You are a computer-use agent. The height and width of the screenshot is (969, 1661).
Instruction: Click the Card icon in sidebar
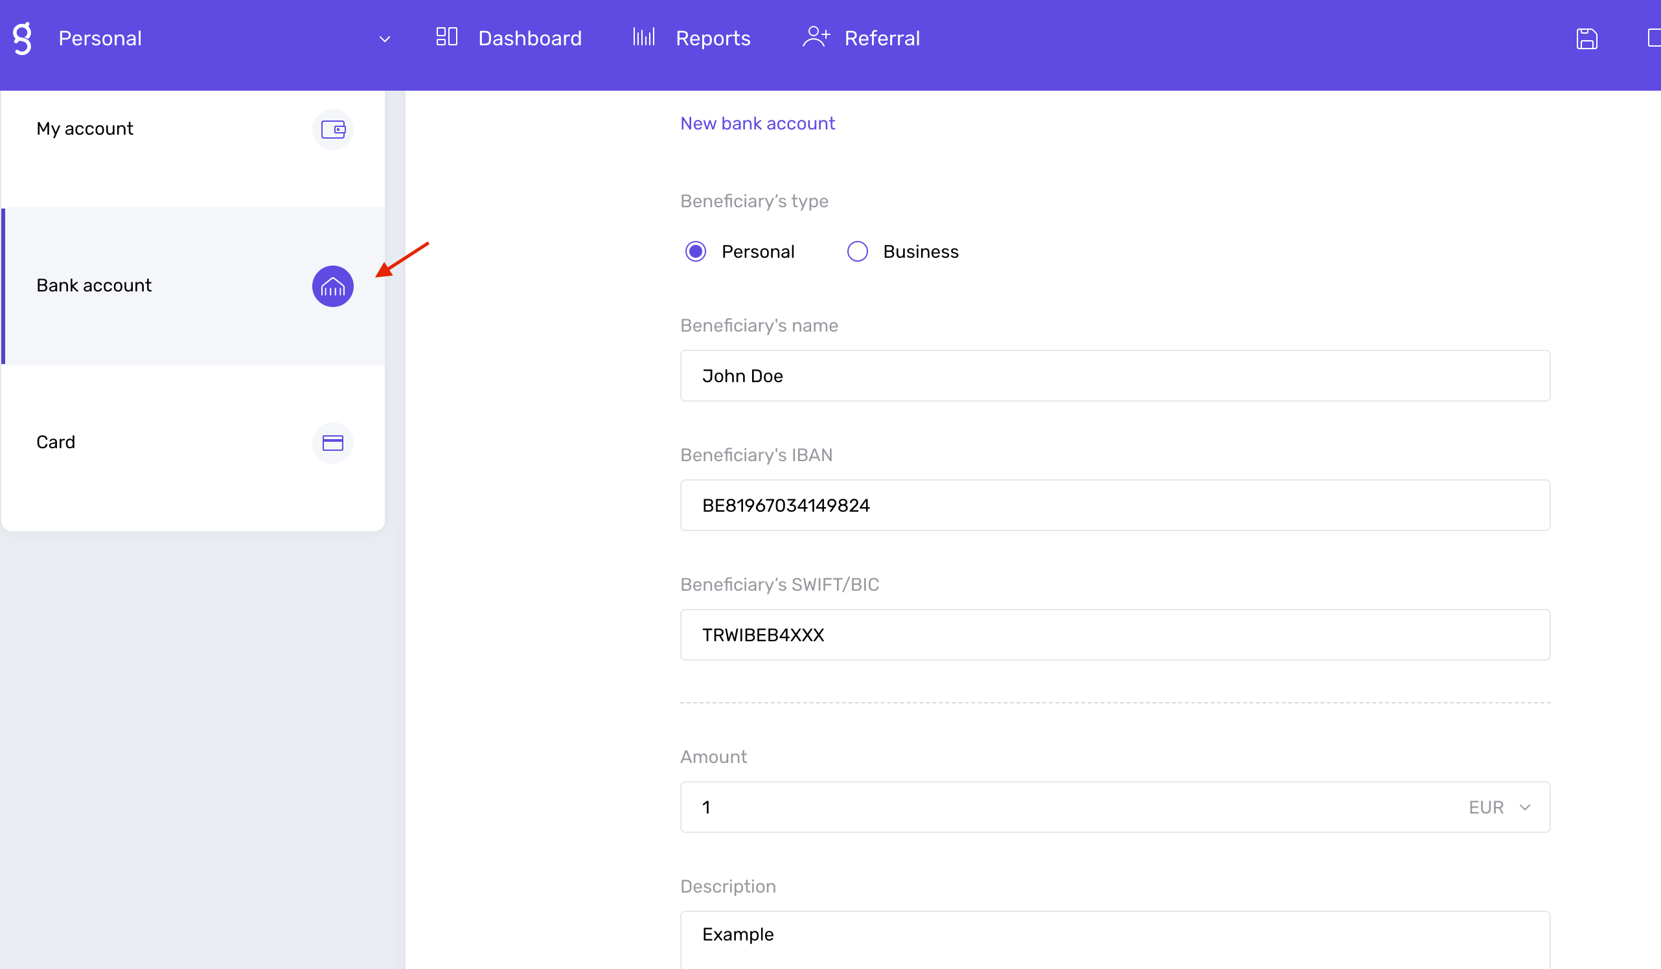point(332,443)
